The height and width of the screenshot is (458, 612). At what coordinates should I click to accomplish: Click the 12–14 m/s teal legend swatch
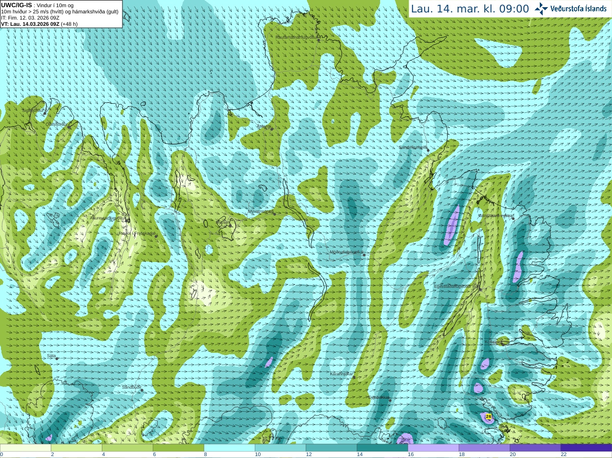331,448
